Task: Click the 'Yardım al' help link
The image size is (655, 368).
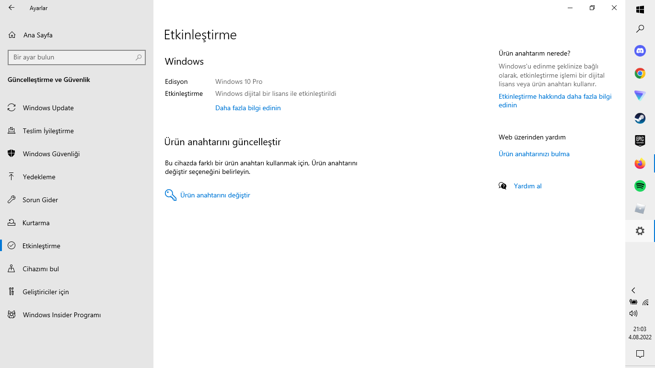Action: (x=527, y=186)
